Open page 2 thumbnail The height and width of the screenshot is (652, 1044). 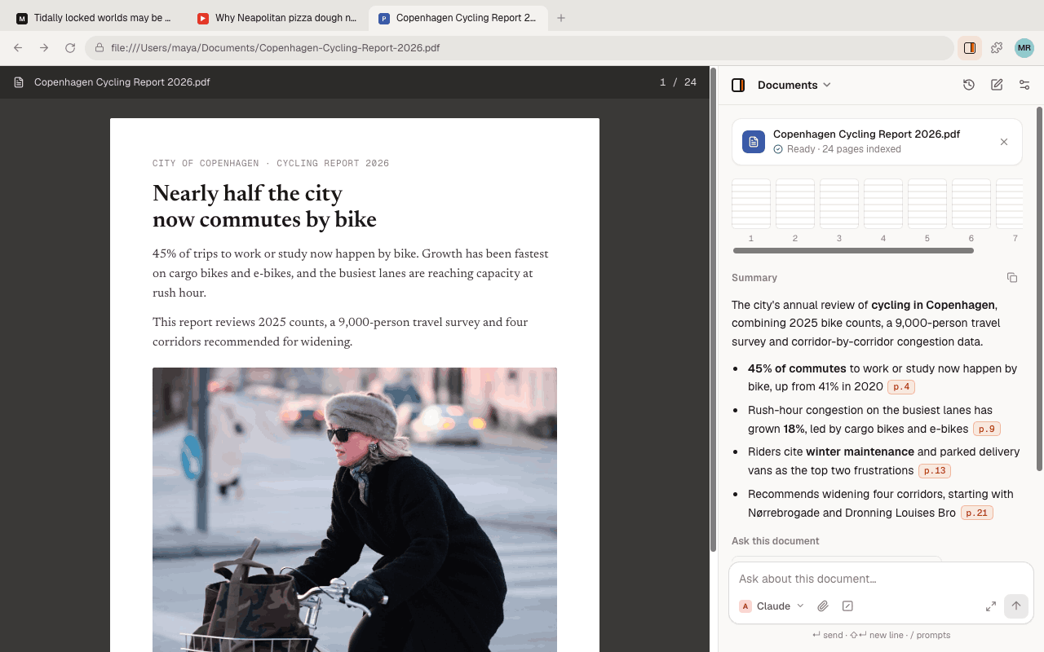pyautogui.click(x=795, y=204)
